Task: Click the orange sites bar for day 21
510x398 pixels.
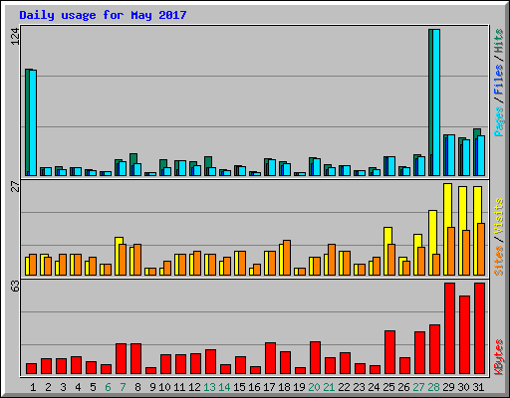Action: [332, 260]
